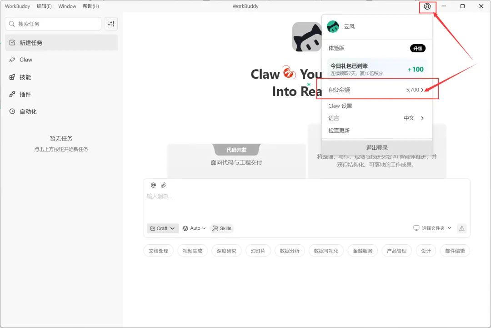The height and width of the screenshot is (328, 491).
Task: Open the 积分余额 5,700 entry
Action: point(377,90)
